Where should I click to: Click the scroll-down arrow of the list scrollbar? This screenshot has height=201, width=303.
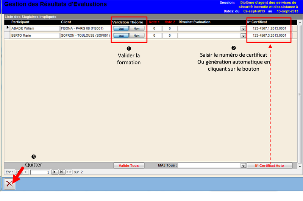(x=300, y=165)
